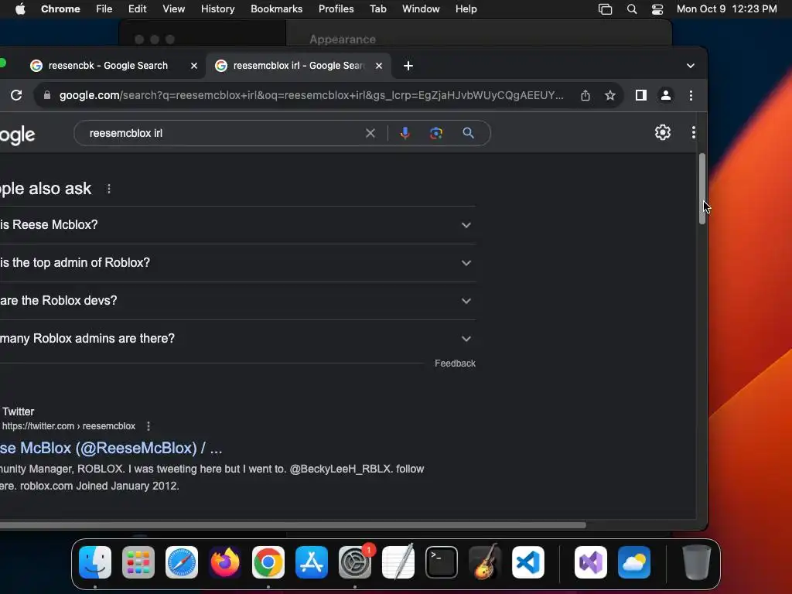Open Spotlight search in menu bar
Screen dimensions: 792x594
631,9
